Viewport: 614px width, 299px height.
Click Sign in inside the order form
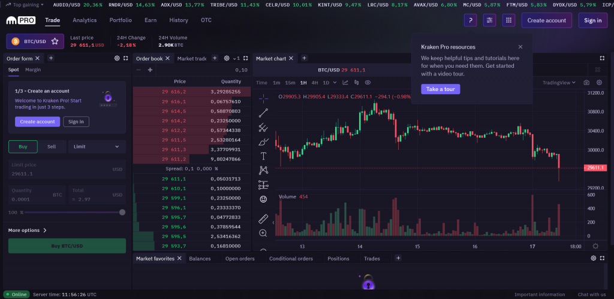76,122
